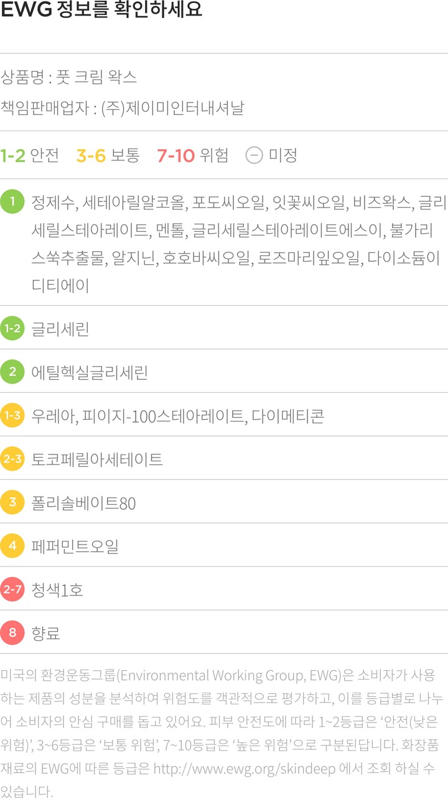The image size is (448, 802).
Task: Select the 3-6 보통 legend label
Action: pos(108,155)
